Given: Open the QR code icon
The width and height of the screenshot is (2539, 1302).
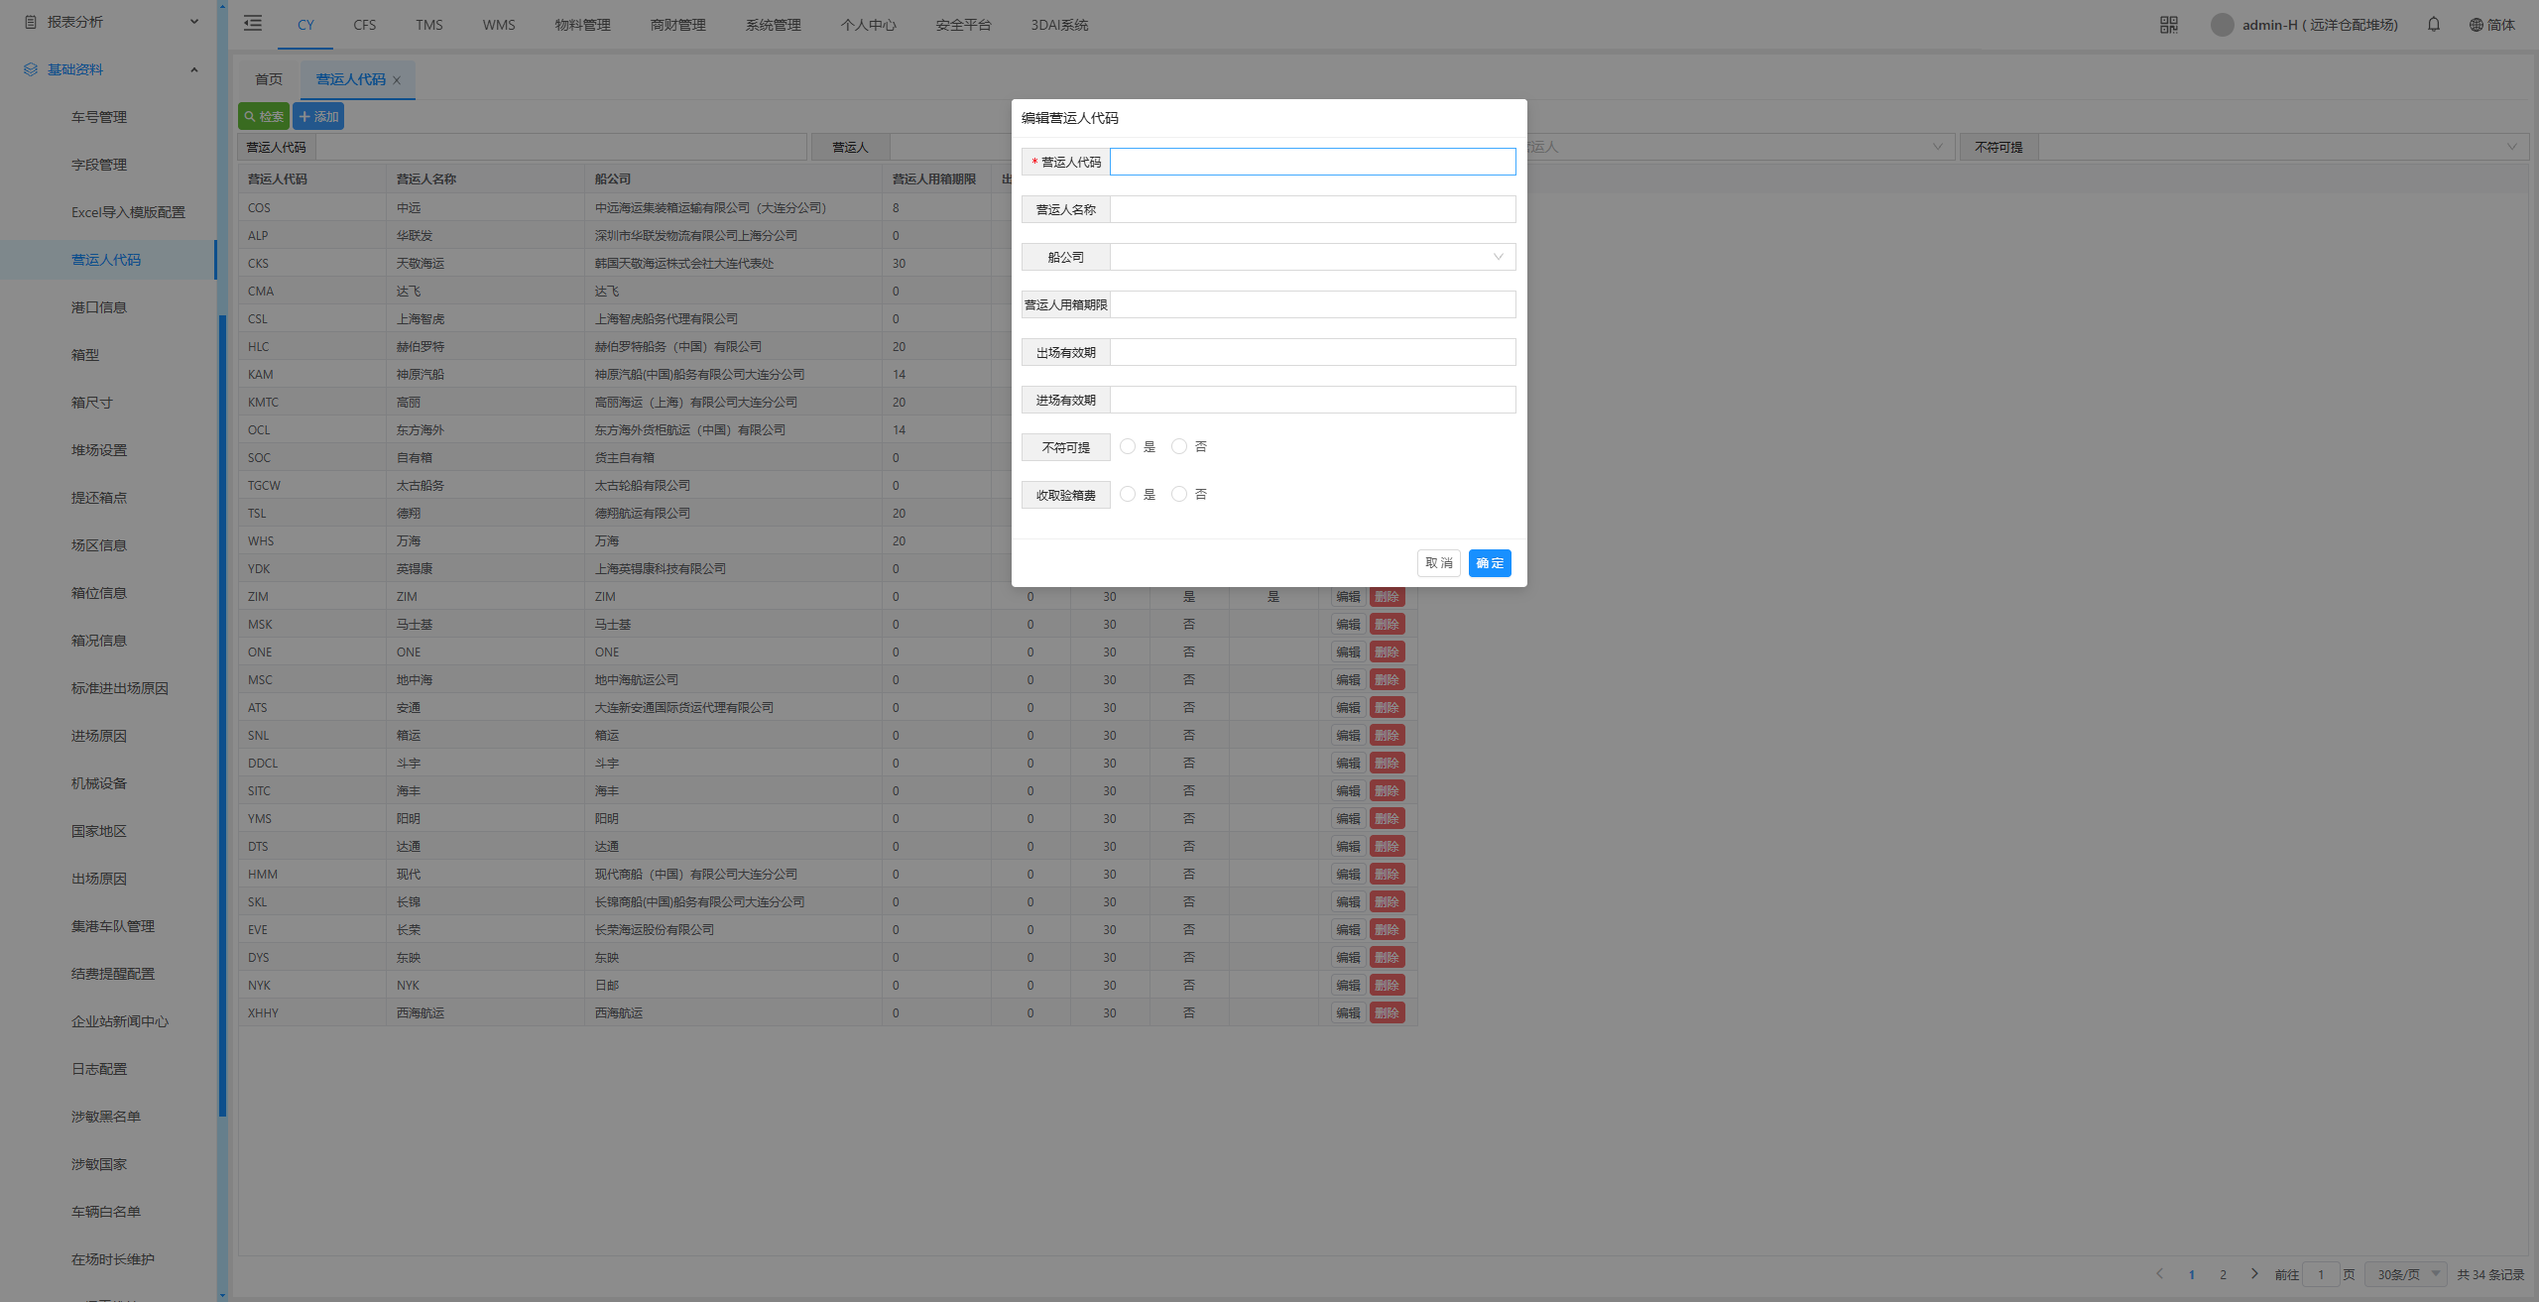Looking at the screenshot, I should point(2168,25).
